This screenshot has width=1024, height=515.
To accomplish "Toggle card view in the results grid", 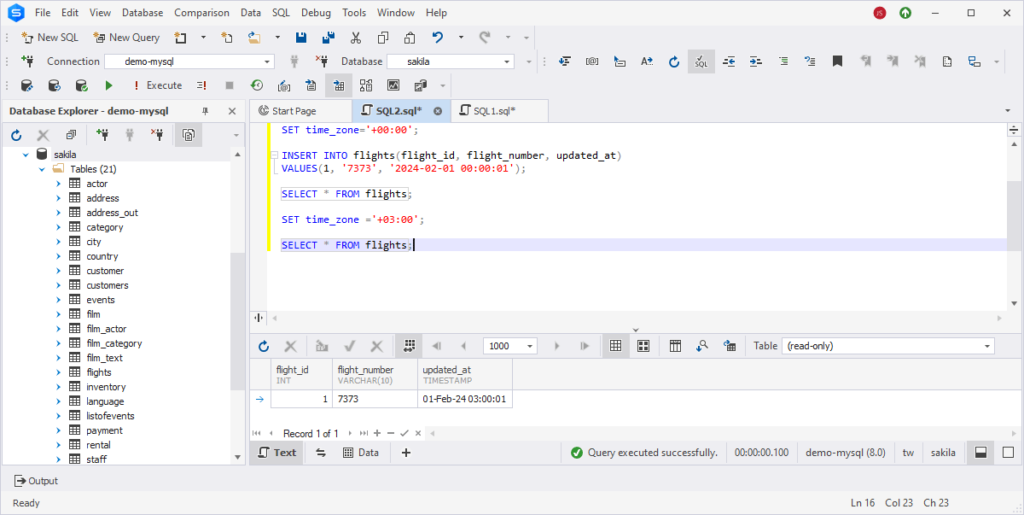I will tap(643, 346).
